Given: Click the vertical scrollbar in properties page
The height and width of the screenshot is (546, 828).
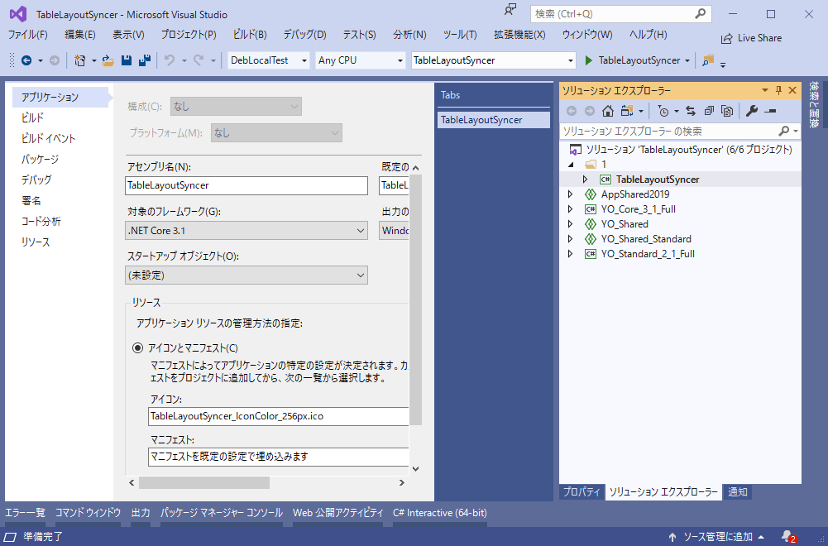Looking at the screenshot, I should 415,300.
